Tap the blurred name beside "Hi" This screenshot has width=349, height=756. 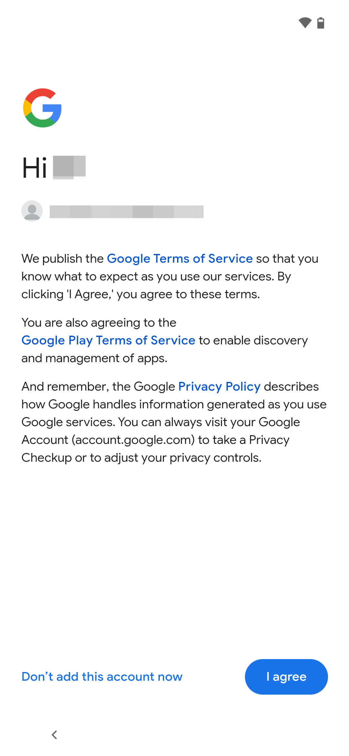click(69, 167)
